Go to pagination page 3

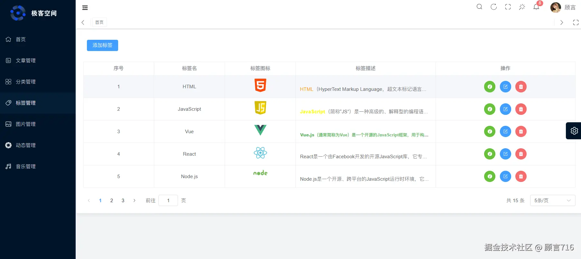123,201
